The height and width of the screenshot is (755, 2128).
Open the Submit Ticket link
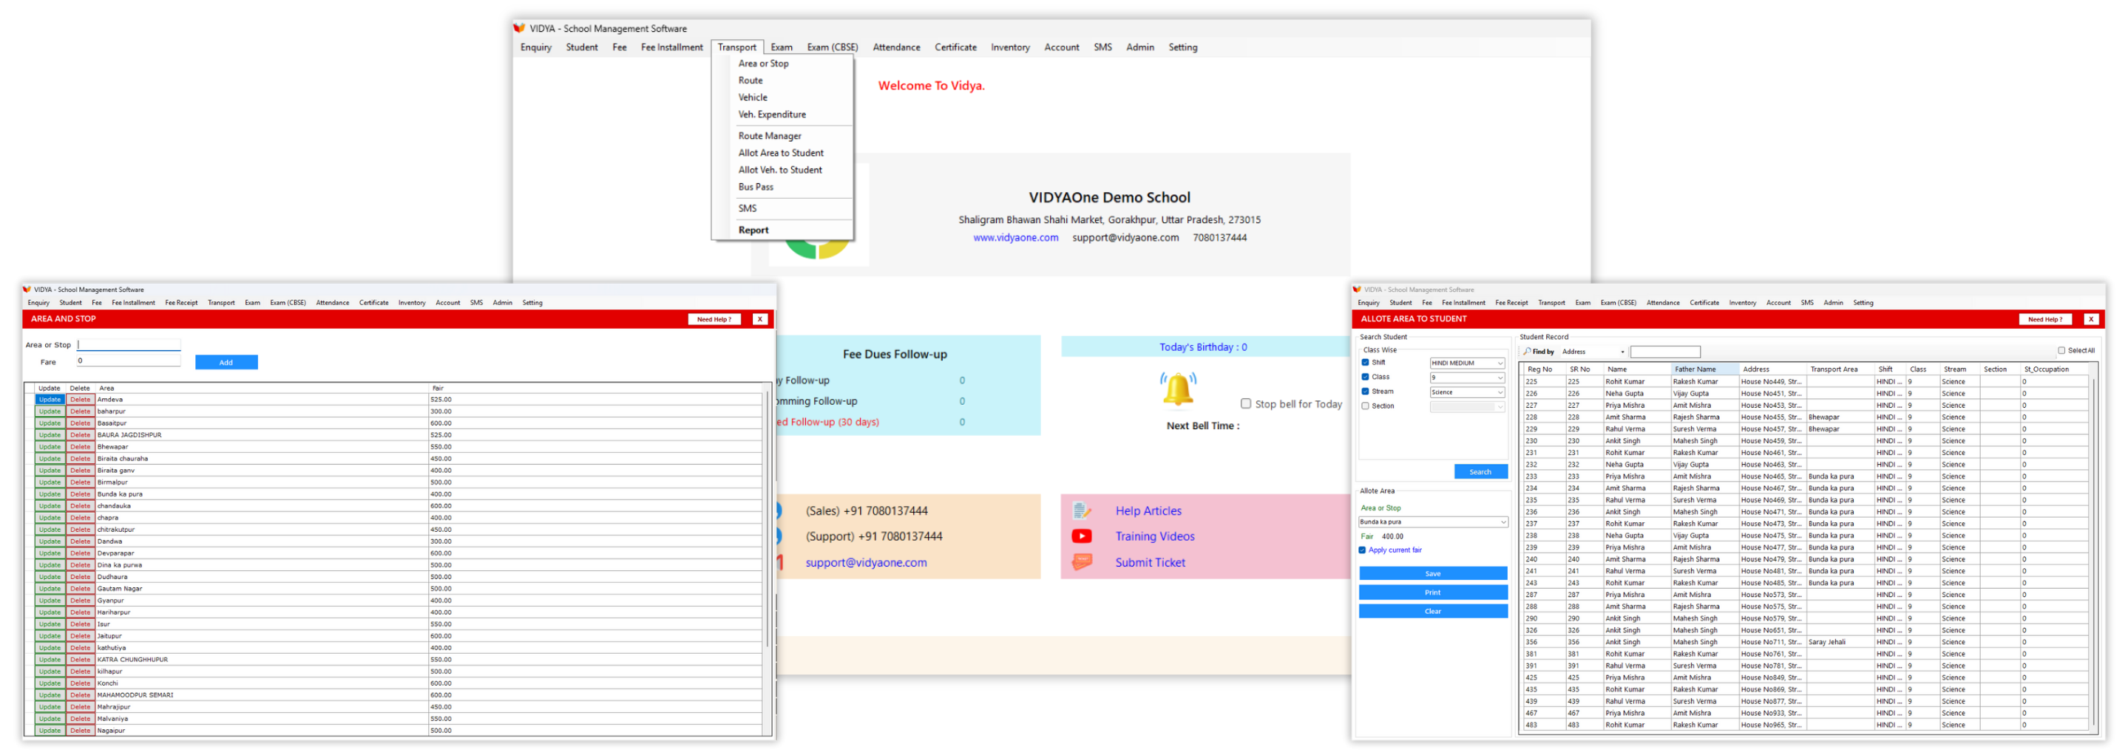pos(1150,563)
